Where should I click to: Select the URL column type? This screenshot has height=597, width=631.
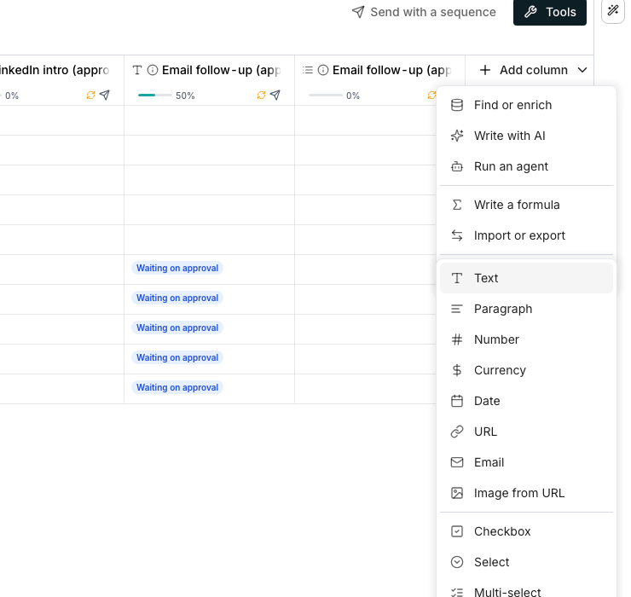point(526,432)
